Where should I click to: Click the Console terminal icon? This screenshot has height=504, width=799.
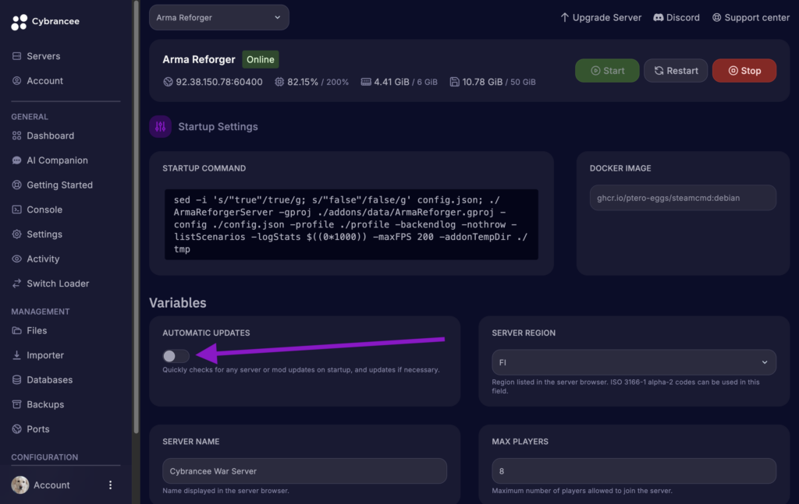[x=17, y=210]
